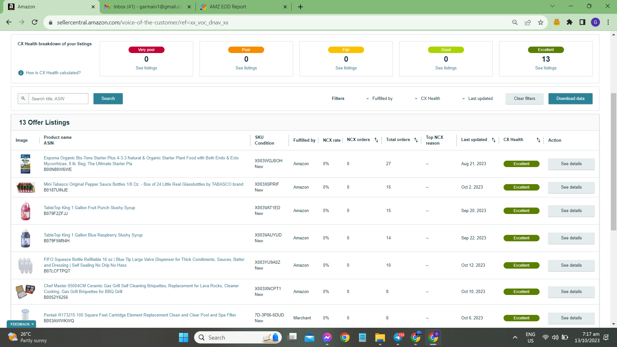Click Clear filters button
Image resolution: width=617 pixels, height=347 pixels.
524,99
